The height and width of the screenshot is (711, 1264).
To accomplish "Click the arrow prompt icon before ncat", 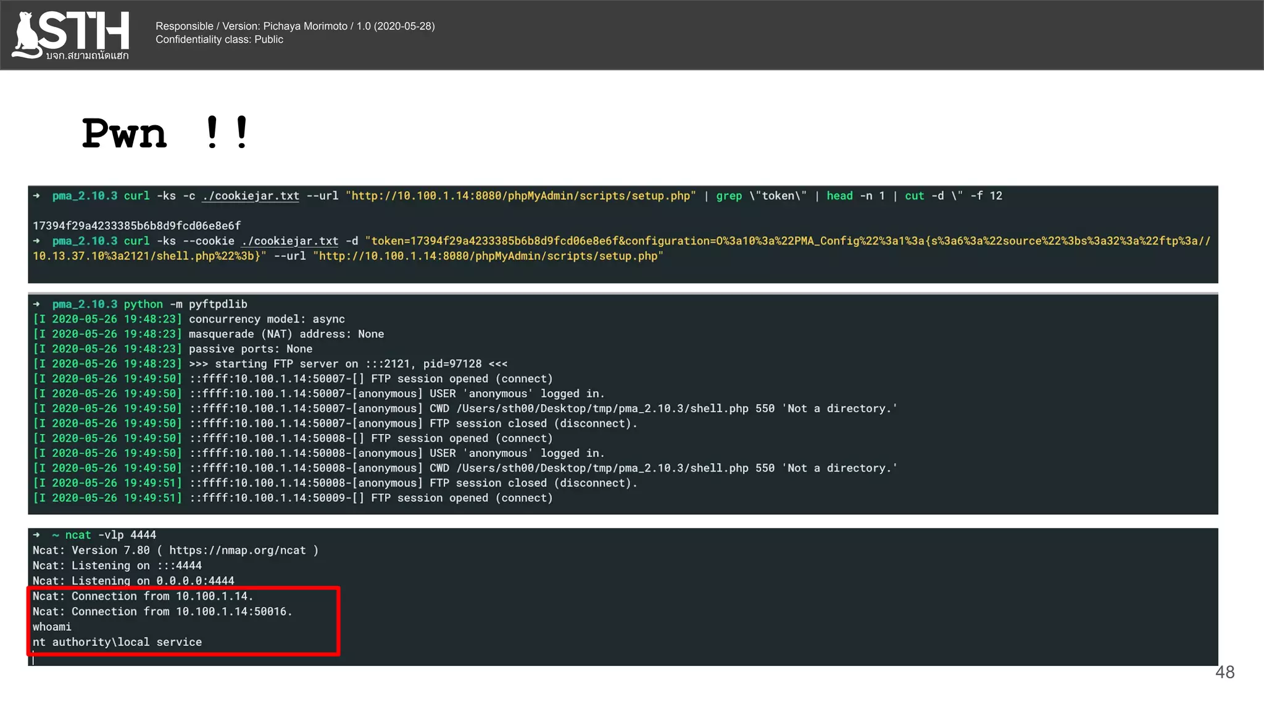I will tap(37, 535).
